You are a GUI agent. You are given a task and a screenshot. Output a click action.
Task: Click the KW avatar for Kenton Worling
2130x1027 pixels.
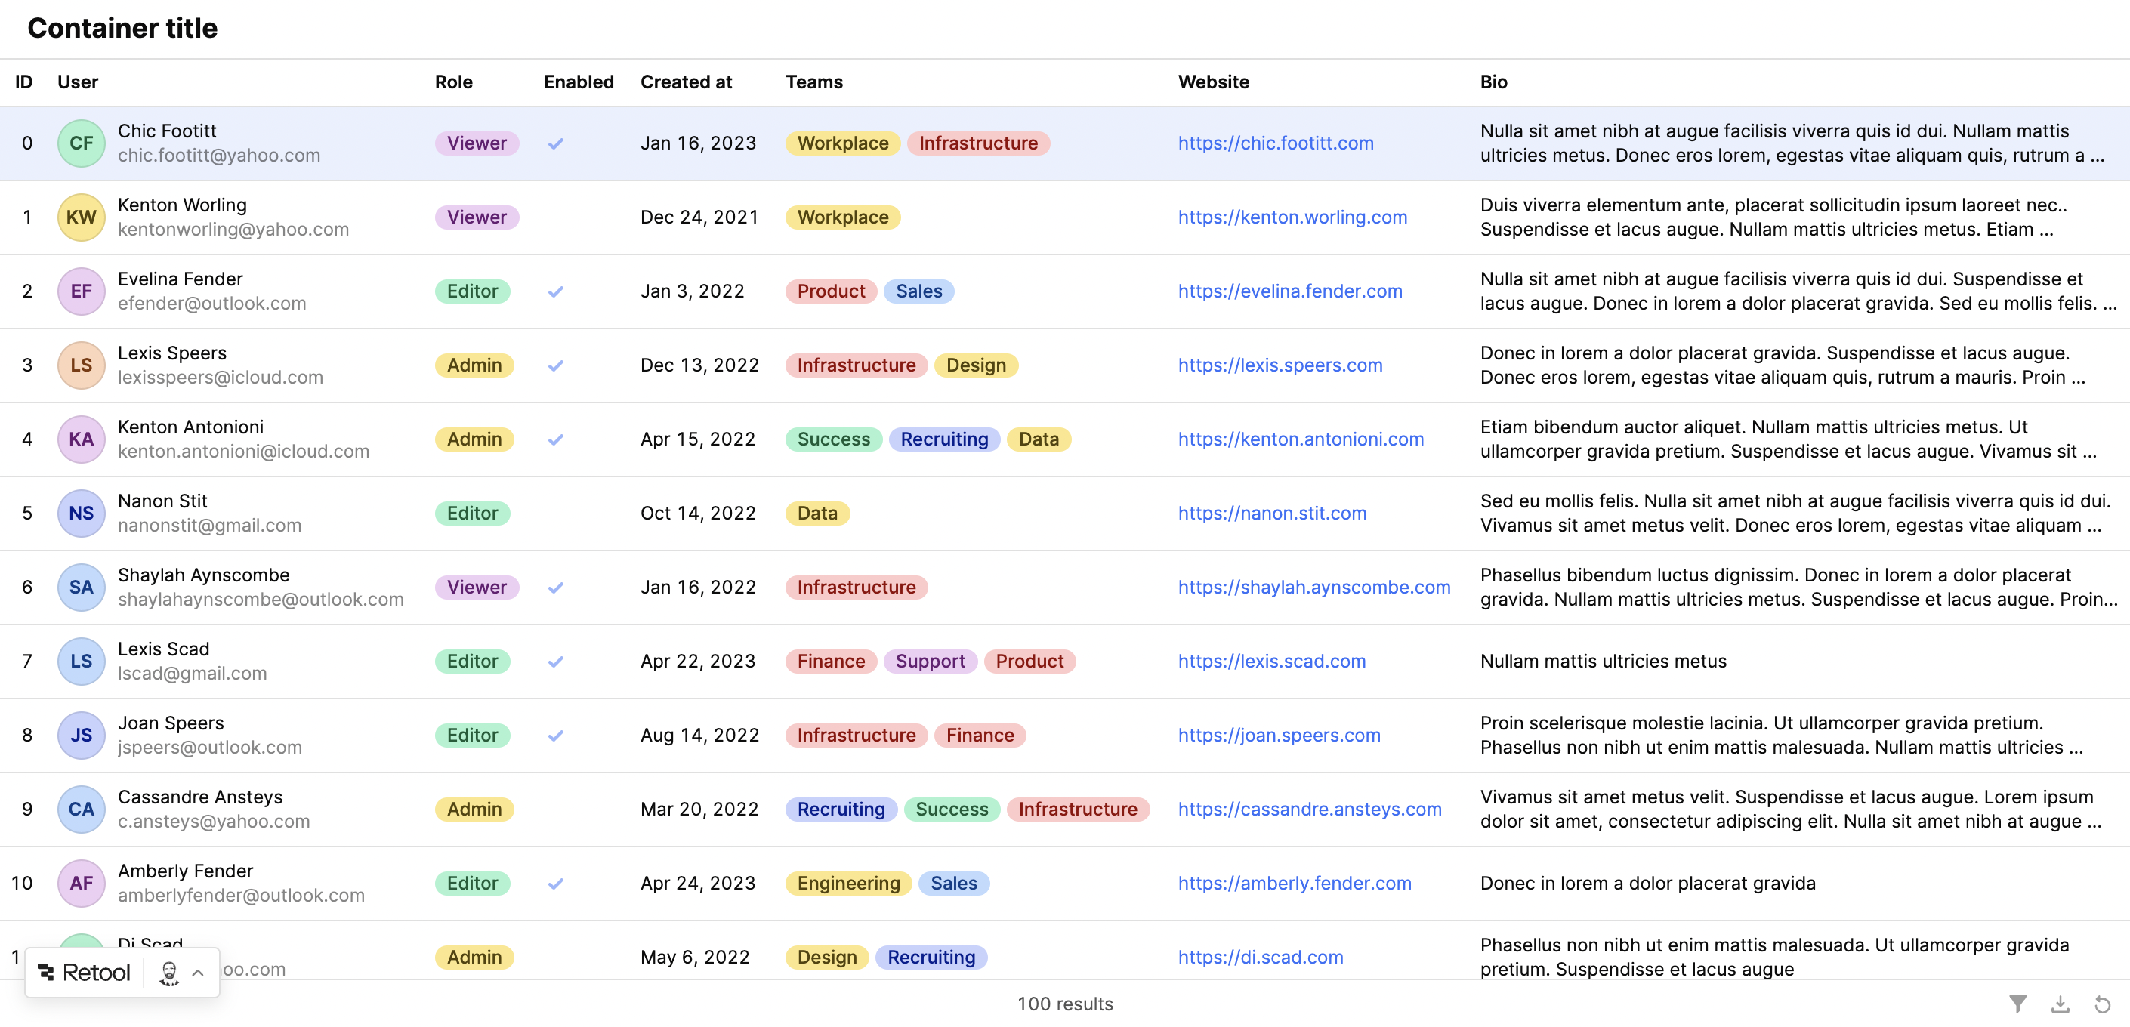click(x=81, y=217)
